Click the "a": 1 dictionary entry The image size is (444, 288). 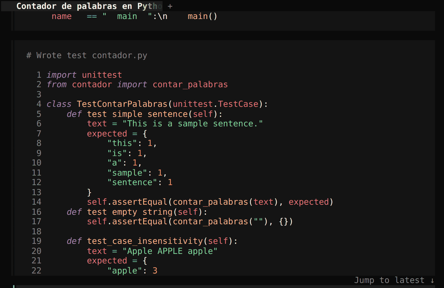click(x=124, y=163)
